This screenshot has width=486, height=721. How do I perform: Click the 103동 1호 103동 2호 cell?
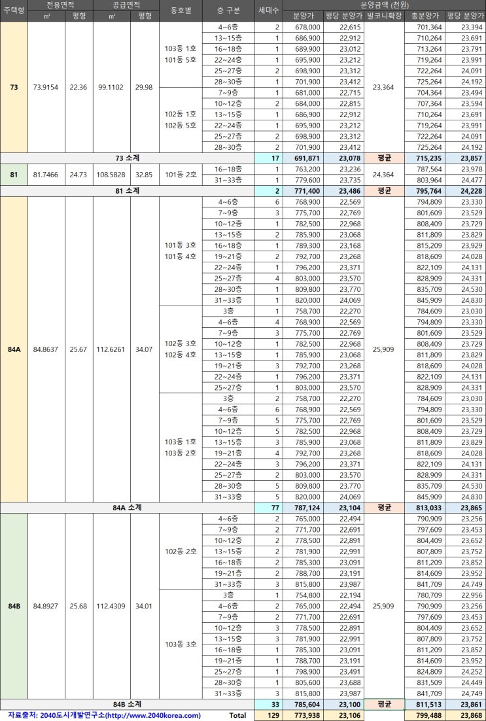click(x=181, y=448)
